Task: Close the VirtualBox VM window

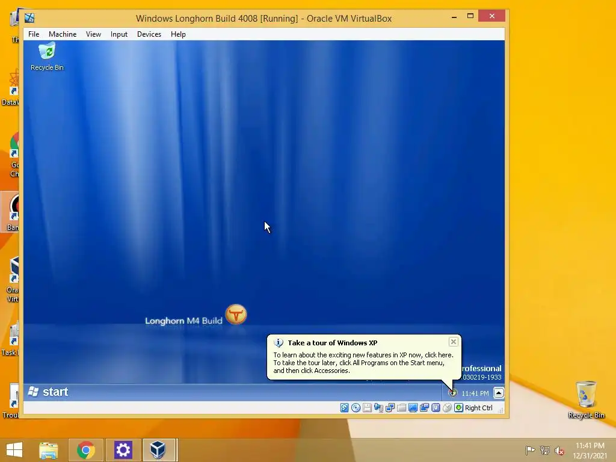Action: [x=492, y=16]
